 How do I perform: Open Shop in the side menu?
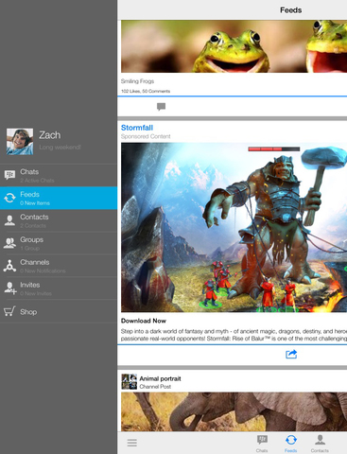click(59, 311)
